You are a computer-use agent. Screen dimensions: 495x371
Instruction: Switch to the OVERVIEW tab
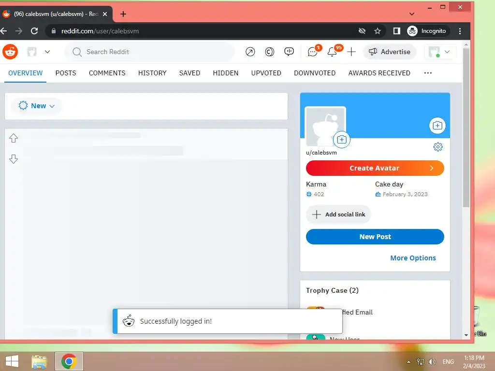[x=25, y=73]
